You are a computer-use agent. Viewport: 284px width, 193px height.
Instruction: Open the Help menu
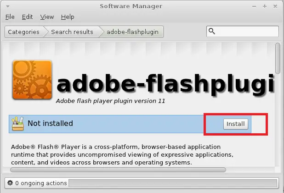[68, 17]
